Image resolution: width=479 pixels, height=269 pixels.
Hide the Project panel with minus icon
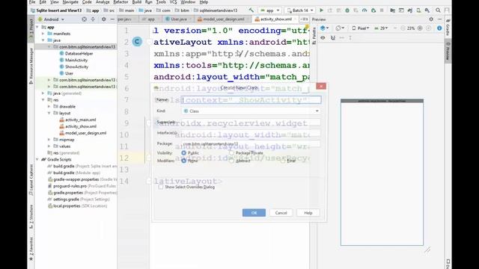[x=112, y=19]
